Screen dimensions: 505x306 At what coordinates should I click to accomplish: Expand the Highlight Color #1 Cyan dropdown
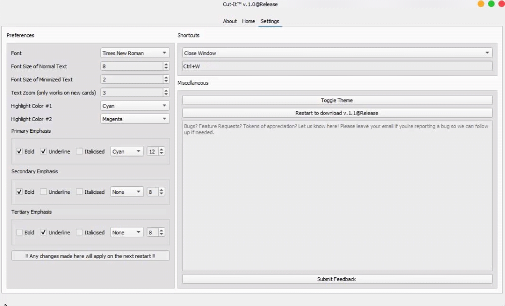[x=135, y=106]
